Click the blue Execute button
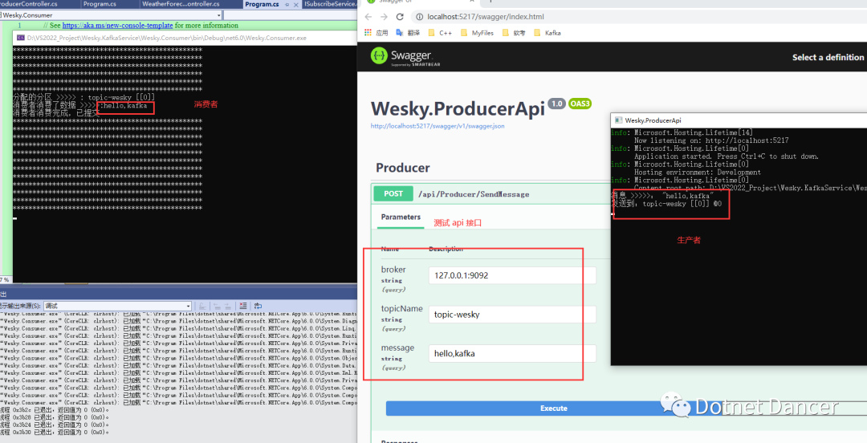This screenshot has width=867, height=443. pyautogui.click(x=553, y=408)
